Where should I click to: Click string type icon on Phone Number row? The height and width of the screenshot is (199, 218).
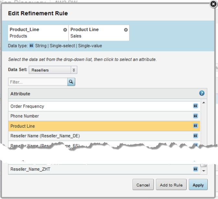[x=195, y=116]
